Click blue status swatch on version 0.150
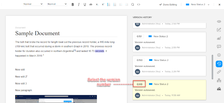The width and height of the screenshot is (224, 103). pos(151,60)
